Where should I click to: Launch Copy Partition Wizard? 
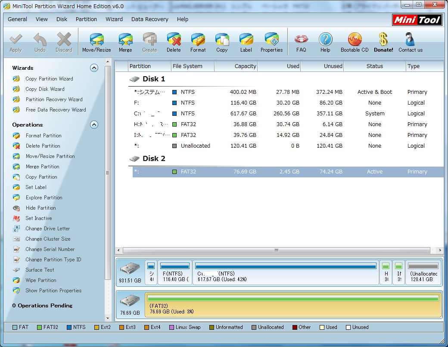pos(49,78)
